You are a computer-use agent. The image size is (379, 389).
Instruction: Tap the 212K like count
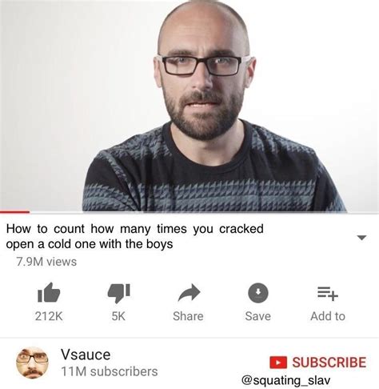pyautogui.click(x=49, y=316)
